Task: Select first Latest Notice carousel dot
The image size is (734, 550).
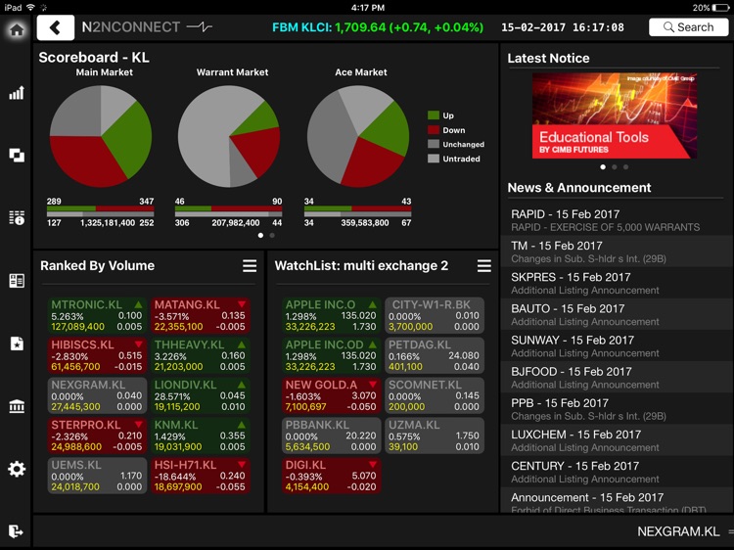Action: (603, 167)
